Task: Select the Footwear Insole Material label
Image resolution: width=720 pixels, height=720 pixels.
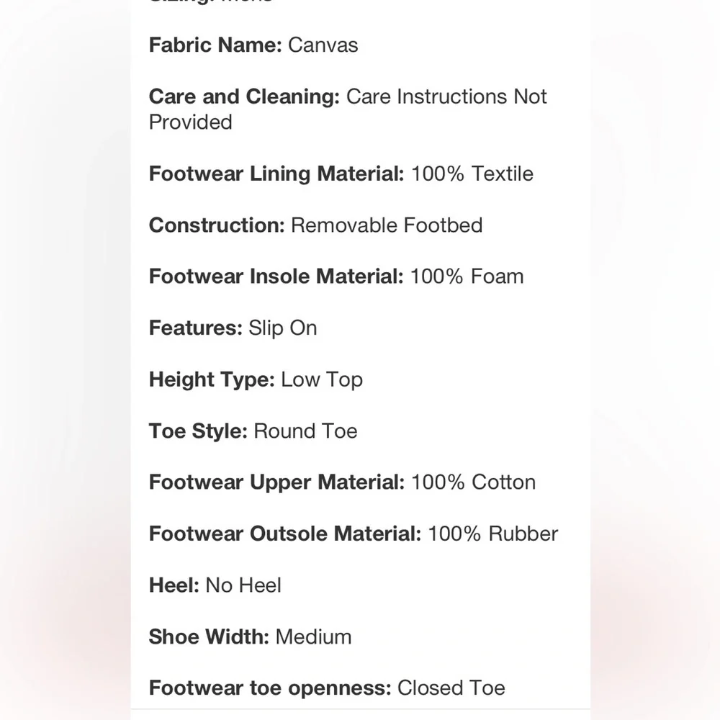Action: [276, 276]
